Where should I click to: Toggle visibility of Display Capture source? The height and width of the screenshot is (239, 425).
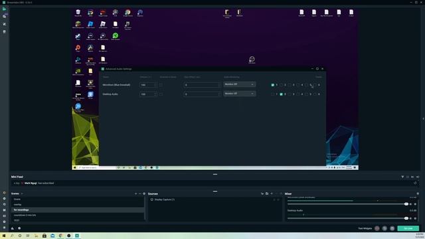(278, 199)
